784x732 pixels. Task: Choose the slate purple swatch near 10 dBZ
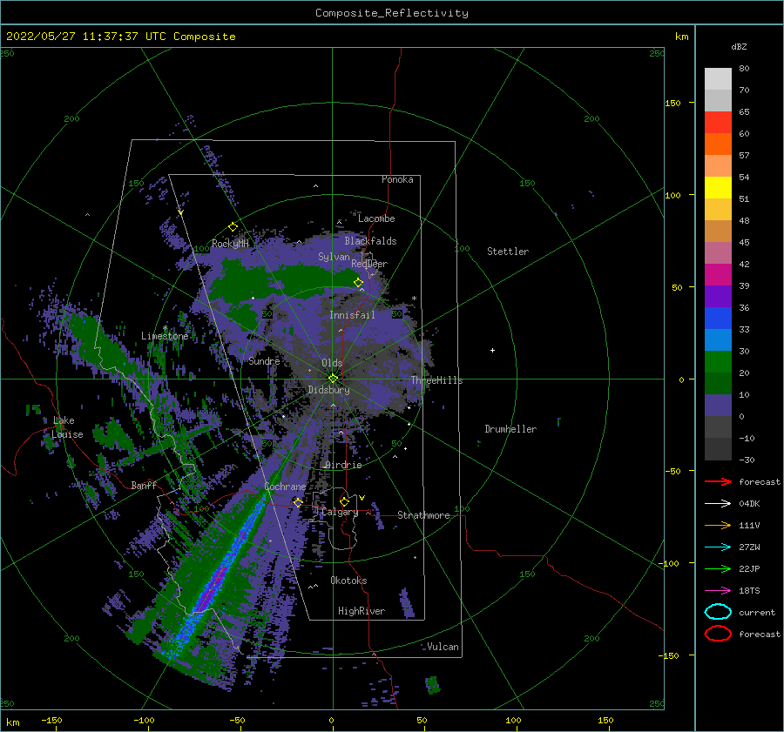718,406
